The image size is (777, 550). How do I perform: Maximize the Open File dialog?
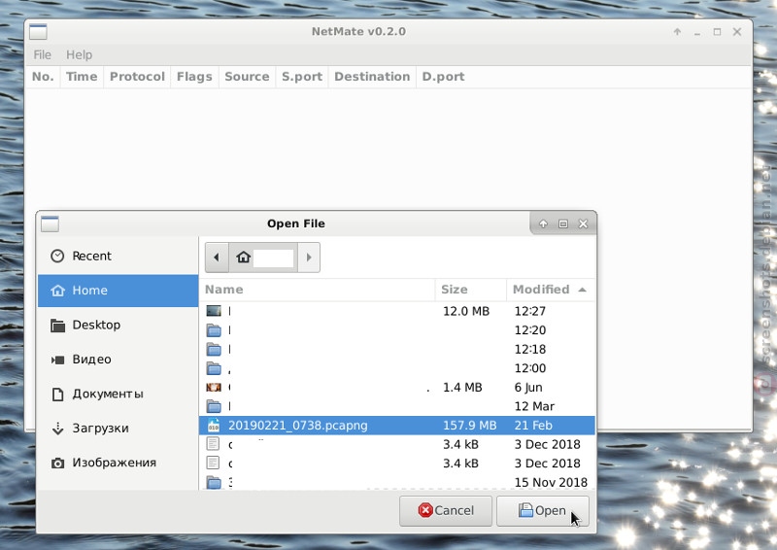(x=563, y=223)
